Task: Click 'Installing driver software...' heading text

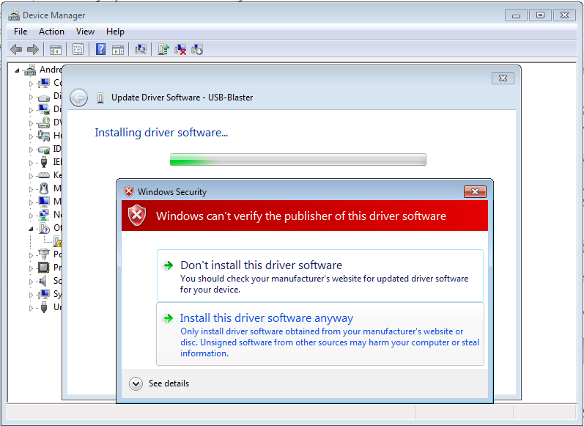Action: point(161,133)
